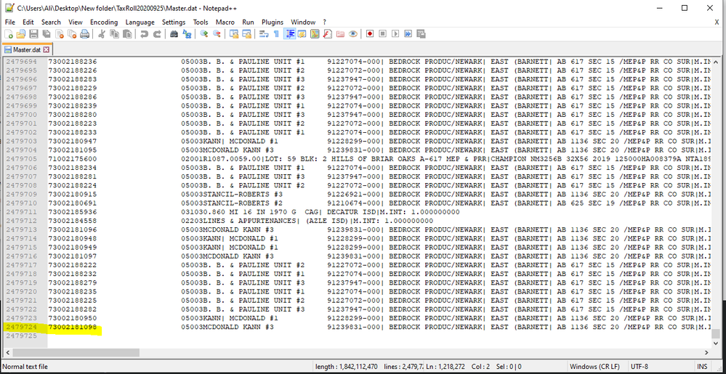This screenshot has height=374, width=726.
Task: Toggle the indent guide icon
Action: (290, 34)
